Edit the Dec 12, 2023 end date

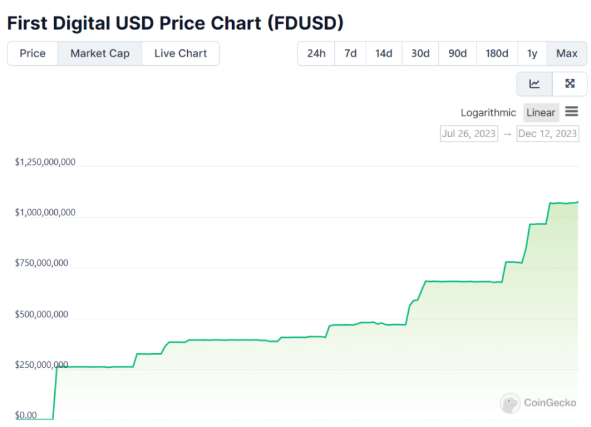[547, 134]
